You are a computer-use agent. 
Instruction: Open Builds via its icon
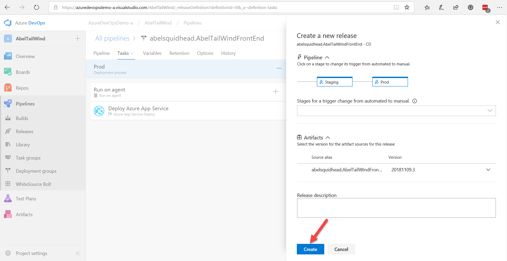(8, 118)
